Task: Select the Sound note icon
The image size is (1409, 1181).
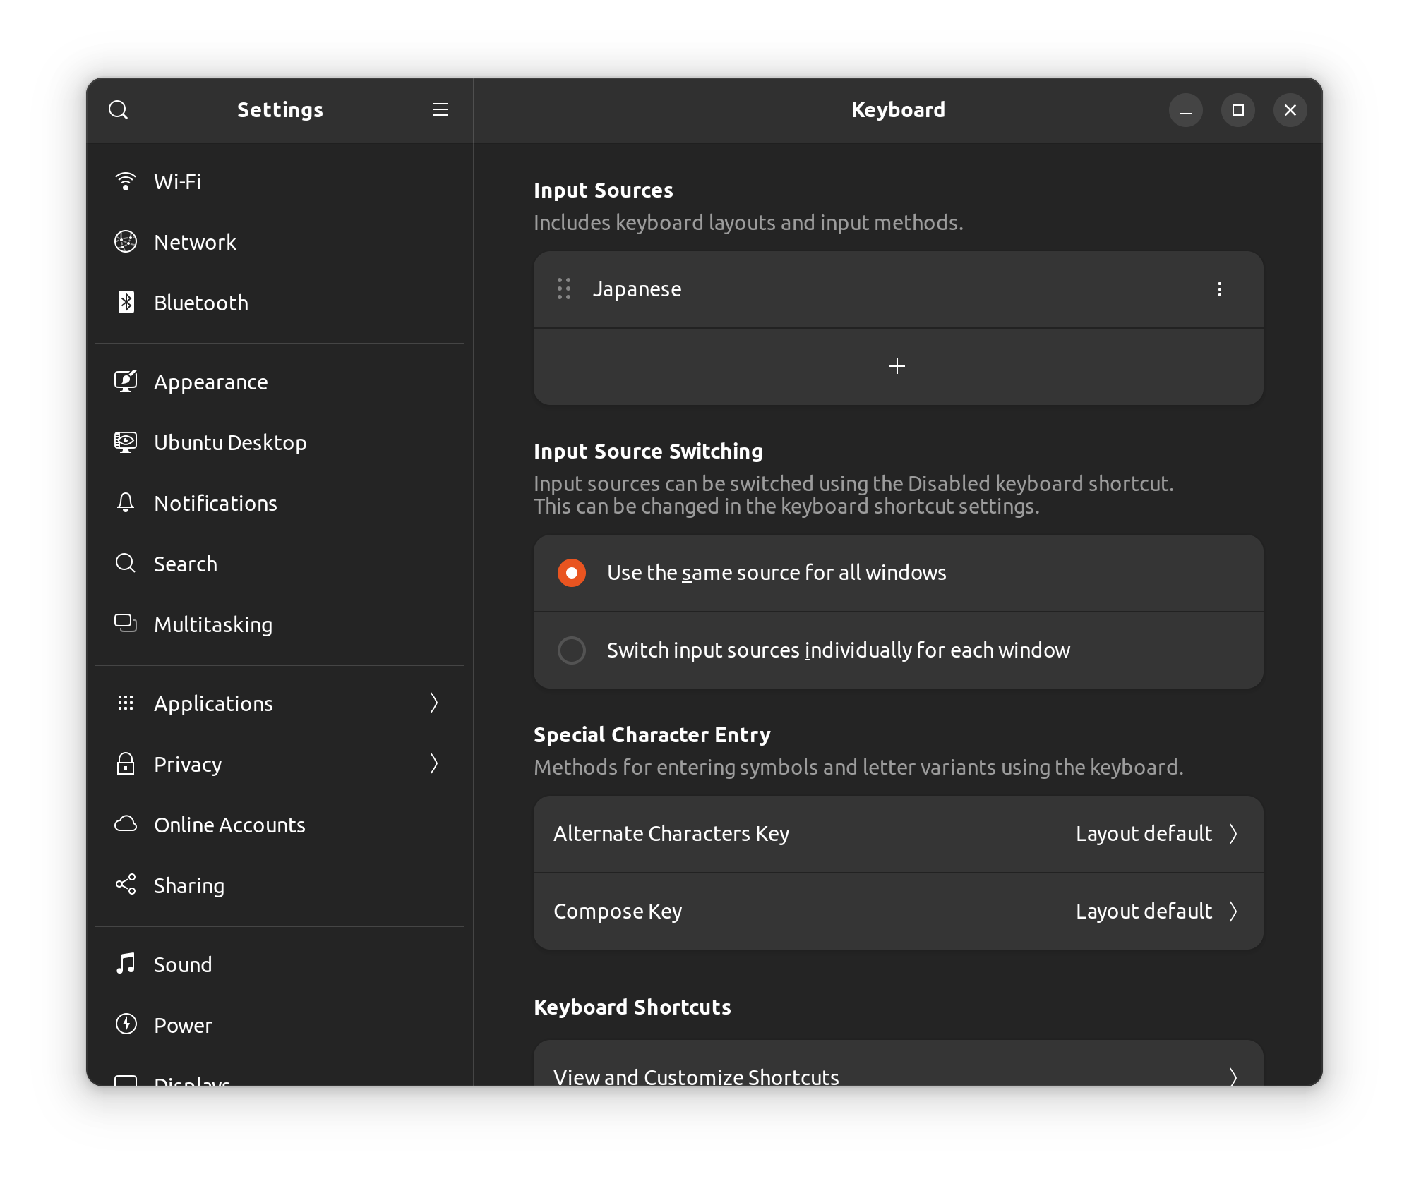Action: pos(126,964)
